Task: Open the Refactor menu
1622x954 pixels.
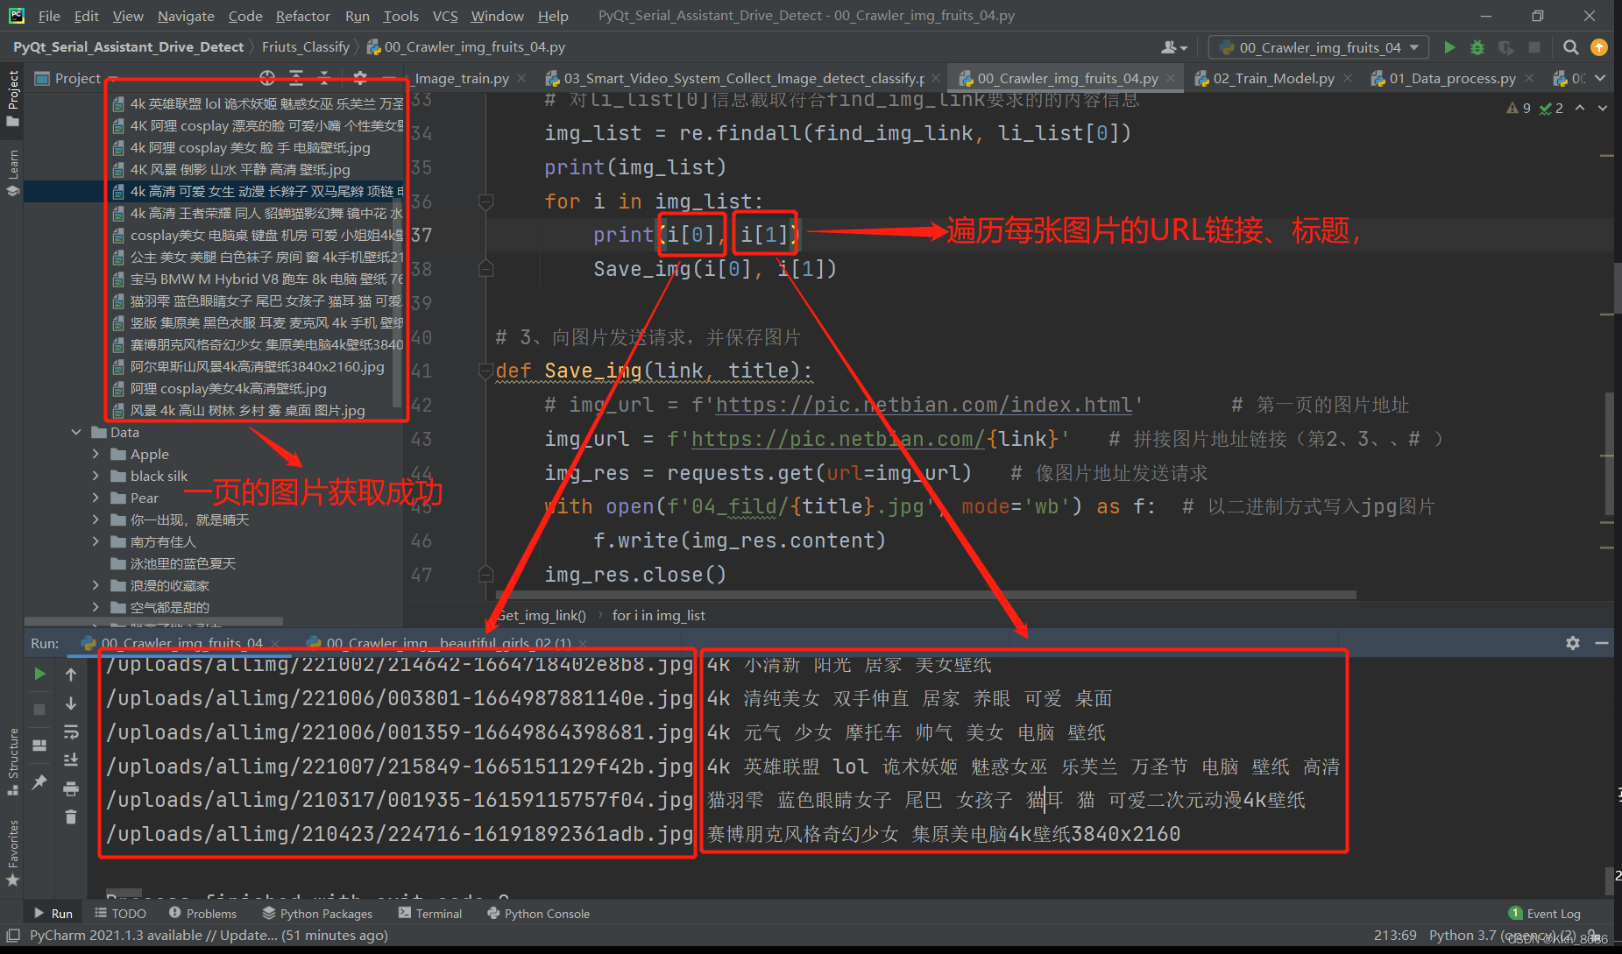Action: [302, 16]
